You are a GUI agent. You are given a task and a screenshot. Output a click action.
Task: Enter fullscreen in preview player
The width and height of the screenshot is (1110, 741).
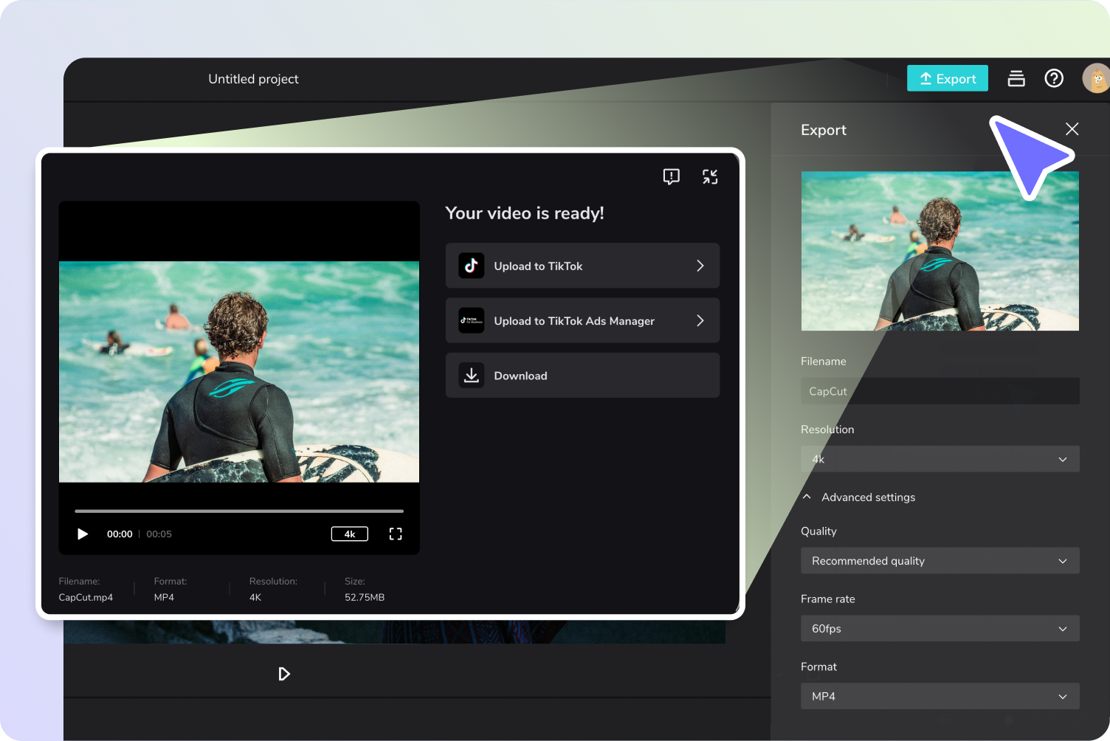point(396,534)
